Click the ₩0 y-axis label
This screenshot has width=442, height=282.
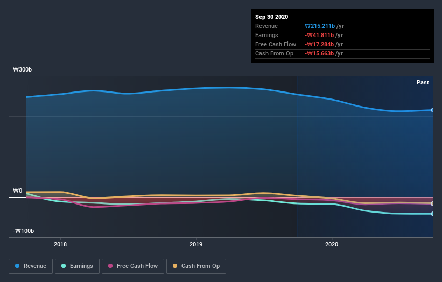(17, 191)
